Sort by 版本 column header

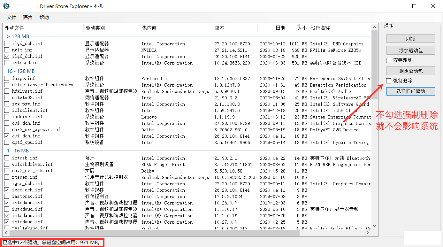click(x=235, y=28)
